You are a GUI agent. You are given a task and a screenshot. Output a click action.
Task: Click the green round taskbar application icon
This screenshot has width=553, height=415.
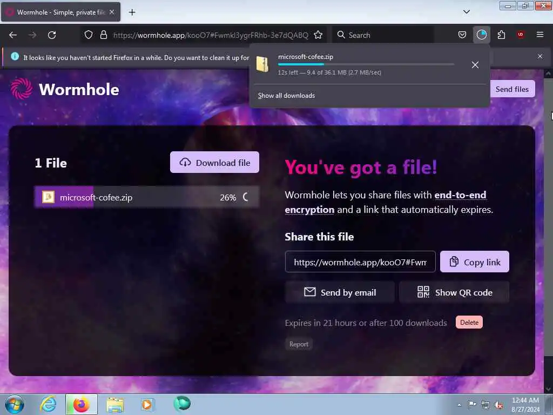click(182, 403)
